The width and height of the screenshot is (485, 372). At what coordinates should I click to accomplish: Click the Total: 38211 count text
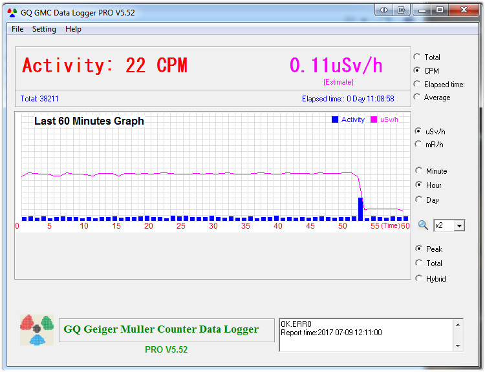tap(39, 99)
